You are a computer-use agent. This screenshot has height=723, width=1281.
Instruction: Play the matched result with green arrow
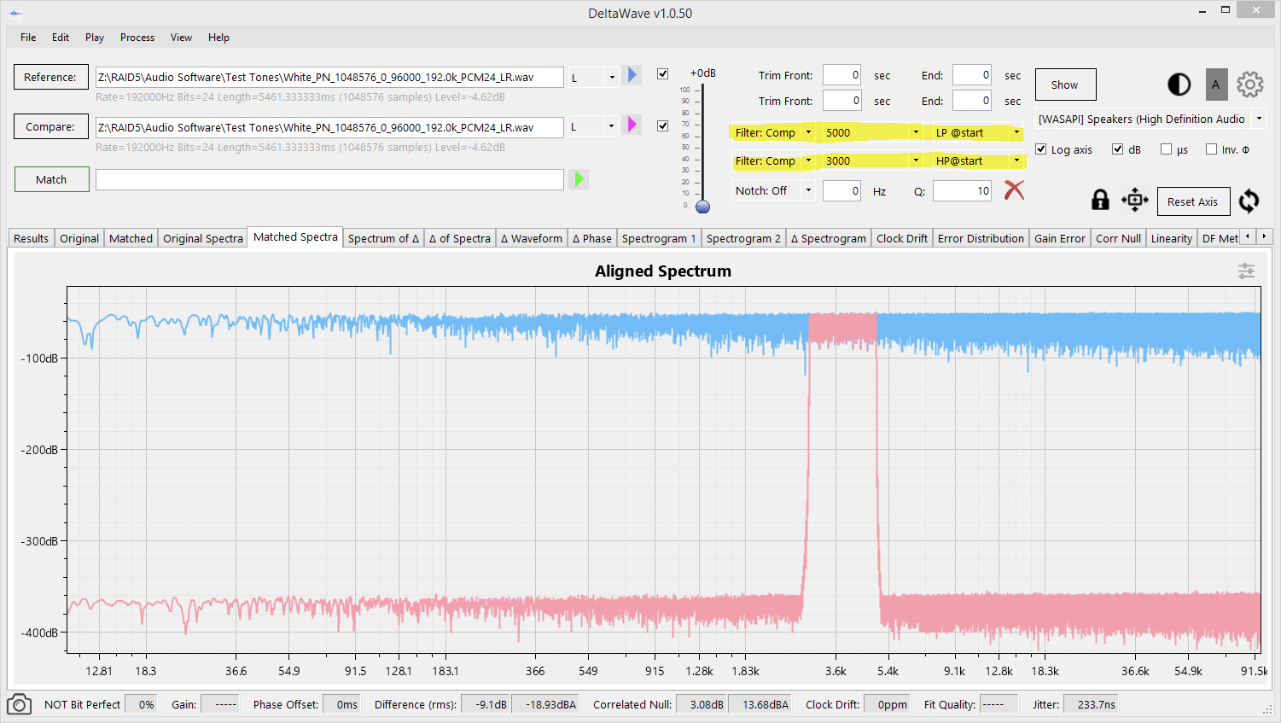pos(579,178)
